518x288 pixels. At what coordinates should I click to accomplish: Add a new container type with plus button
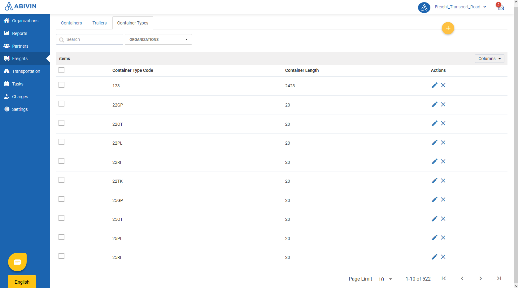click(448, 28)
